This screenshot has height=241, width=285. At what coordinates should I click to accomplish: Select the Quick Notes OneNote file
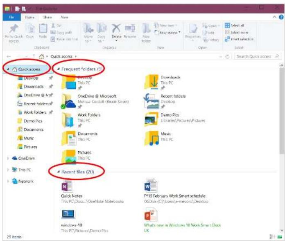[92, 191]
